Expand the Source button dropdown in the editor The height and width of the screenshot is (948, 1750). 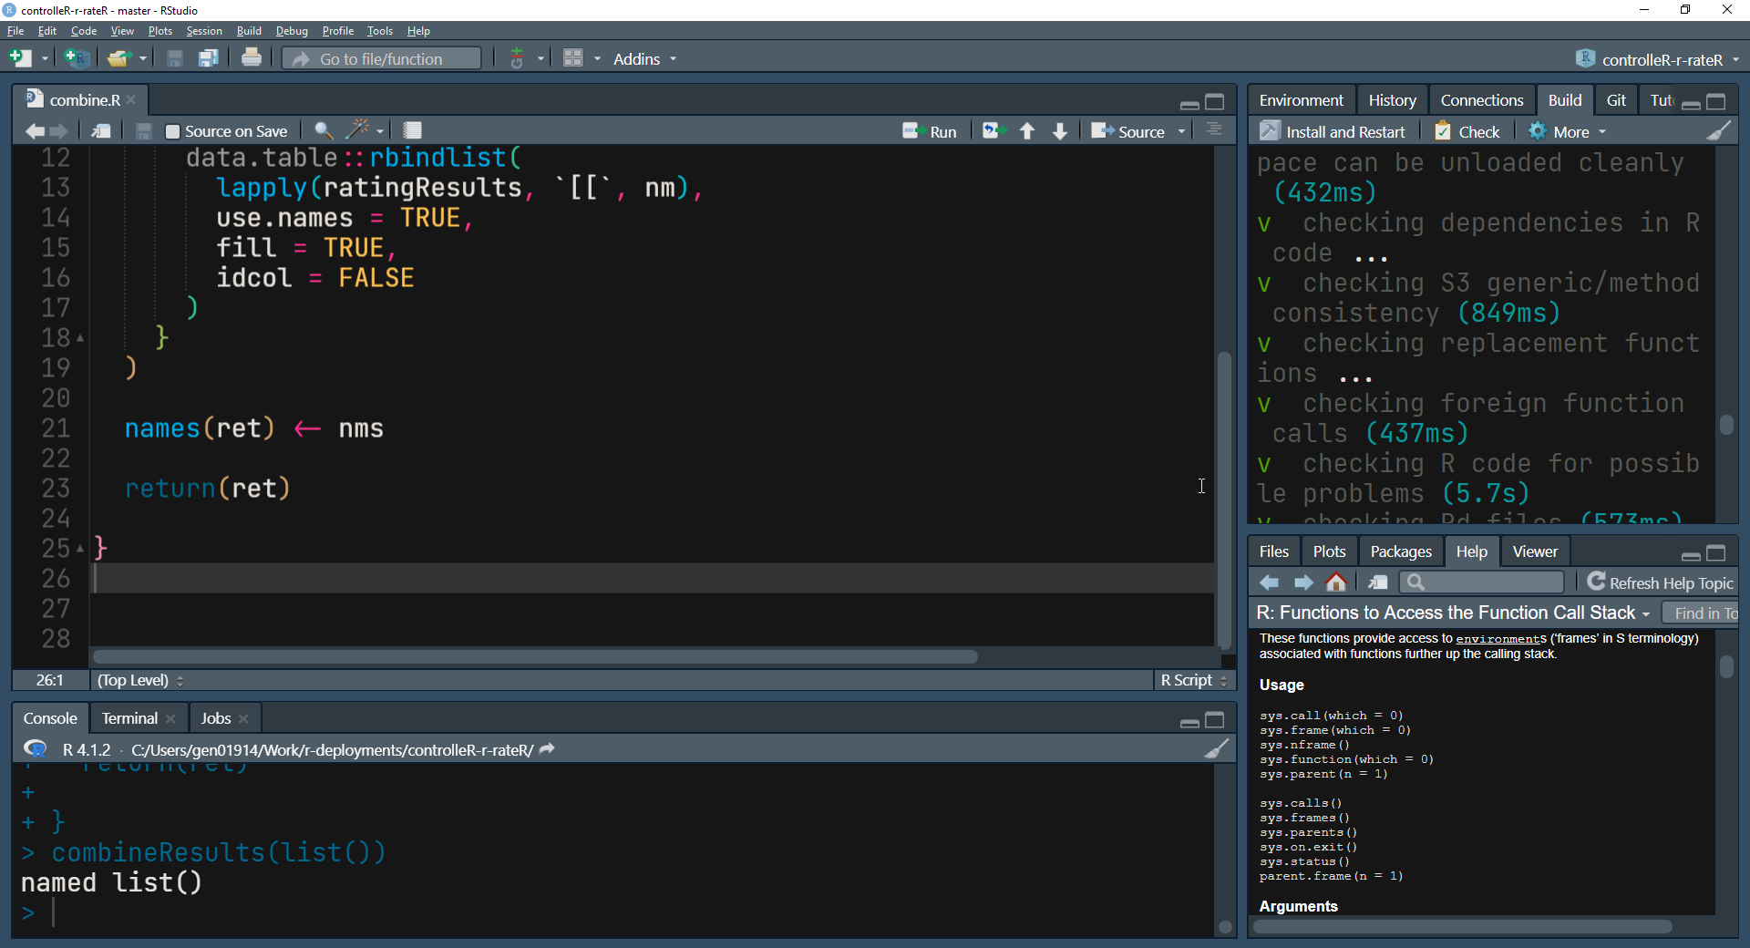[x=1182, y=130]
